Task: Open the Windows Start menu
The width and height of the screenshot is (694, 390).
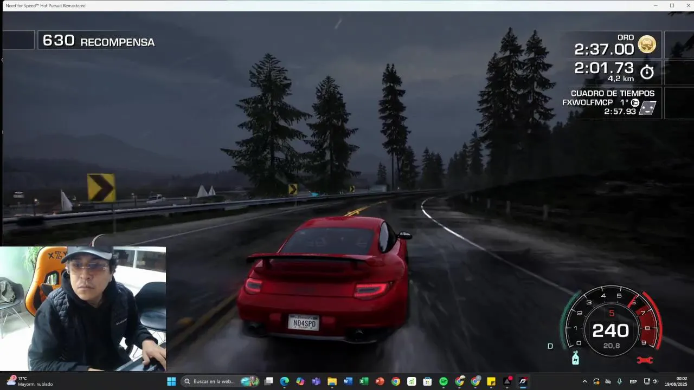Action: click(171, 381)
